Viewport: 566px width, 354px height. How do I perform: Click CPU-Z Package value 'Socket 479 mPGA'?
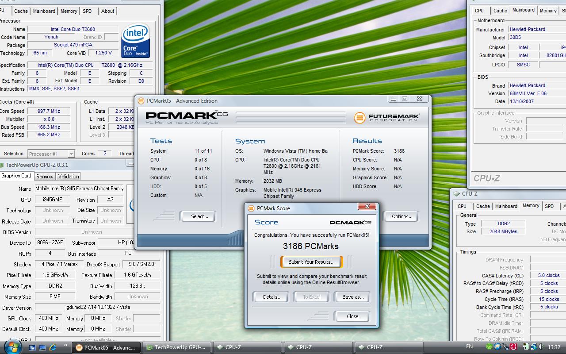tap(73, 45)
